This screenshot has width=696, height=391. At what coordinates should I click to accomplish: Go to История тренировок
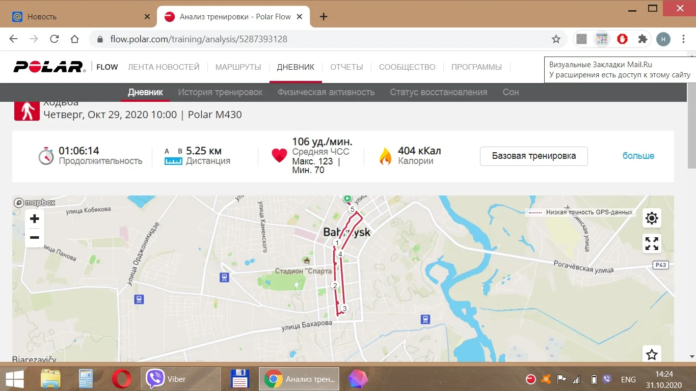[220, 92]
